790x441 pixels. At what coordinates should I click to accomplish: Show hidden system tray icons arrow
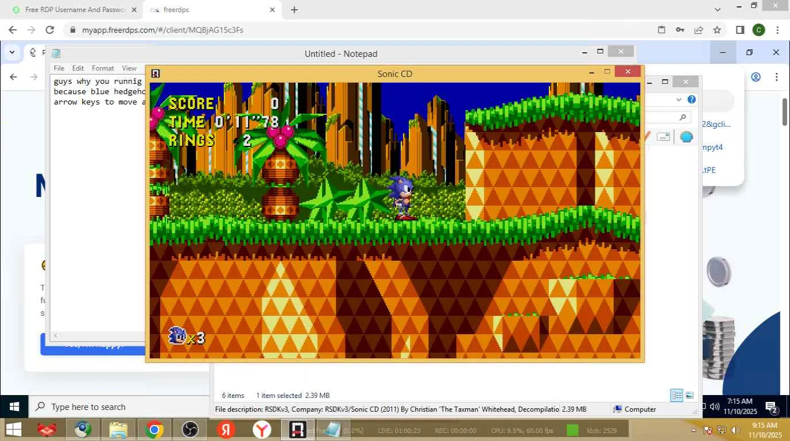(694, 430)
